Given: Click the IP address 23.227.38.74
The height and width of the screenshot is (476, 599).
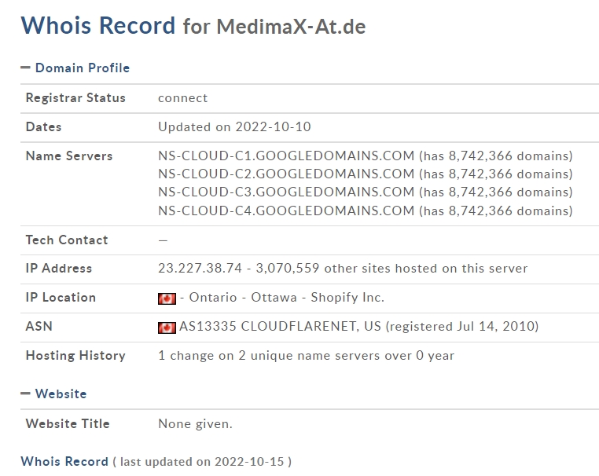Looking at the screenshot, I should coord(200,269).
